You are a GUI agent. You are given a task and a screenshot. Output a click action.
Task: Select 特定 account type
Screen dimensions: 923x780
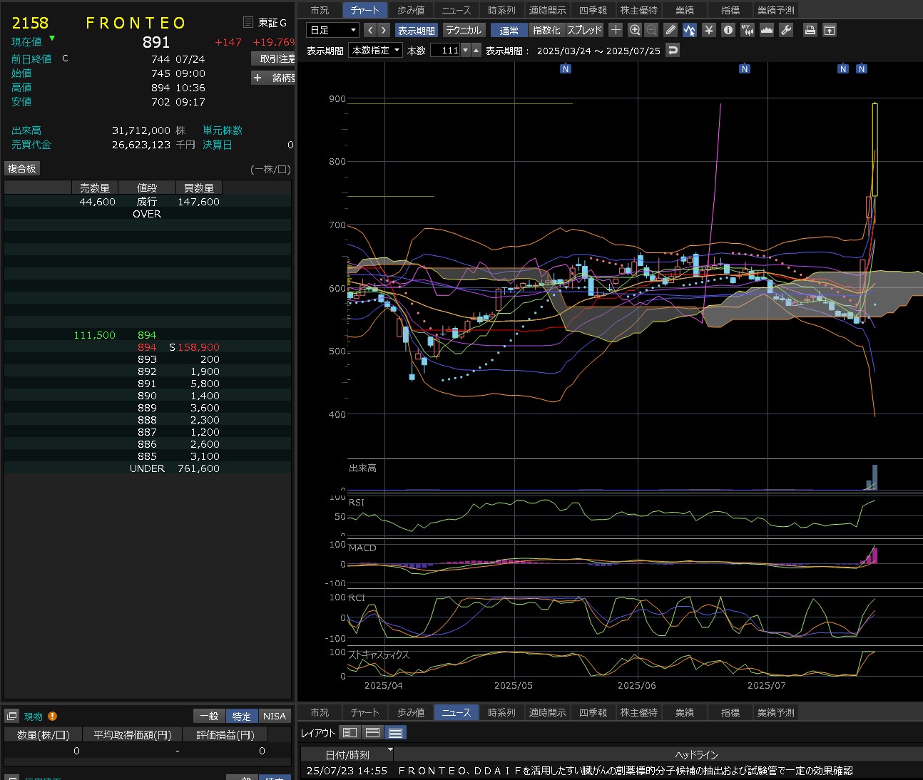pos(242,716)
